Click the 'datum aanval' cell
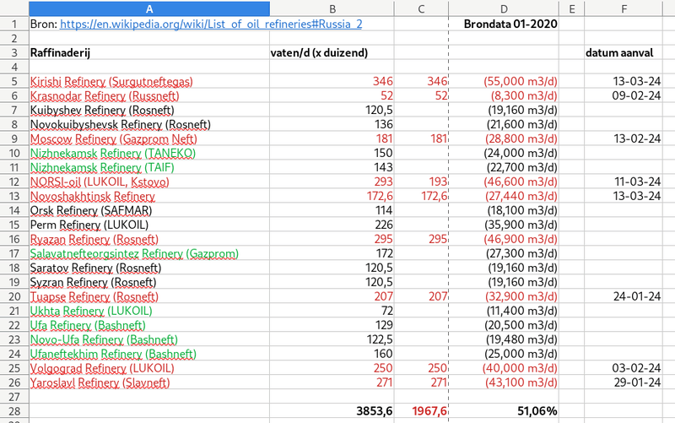 624,52
